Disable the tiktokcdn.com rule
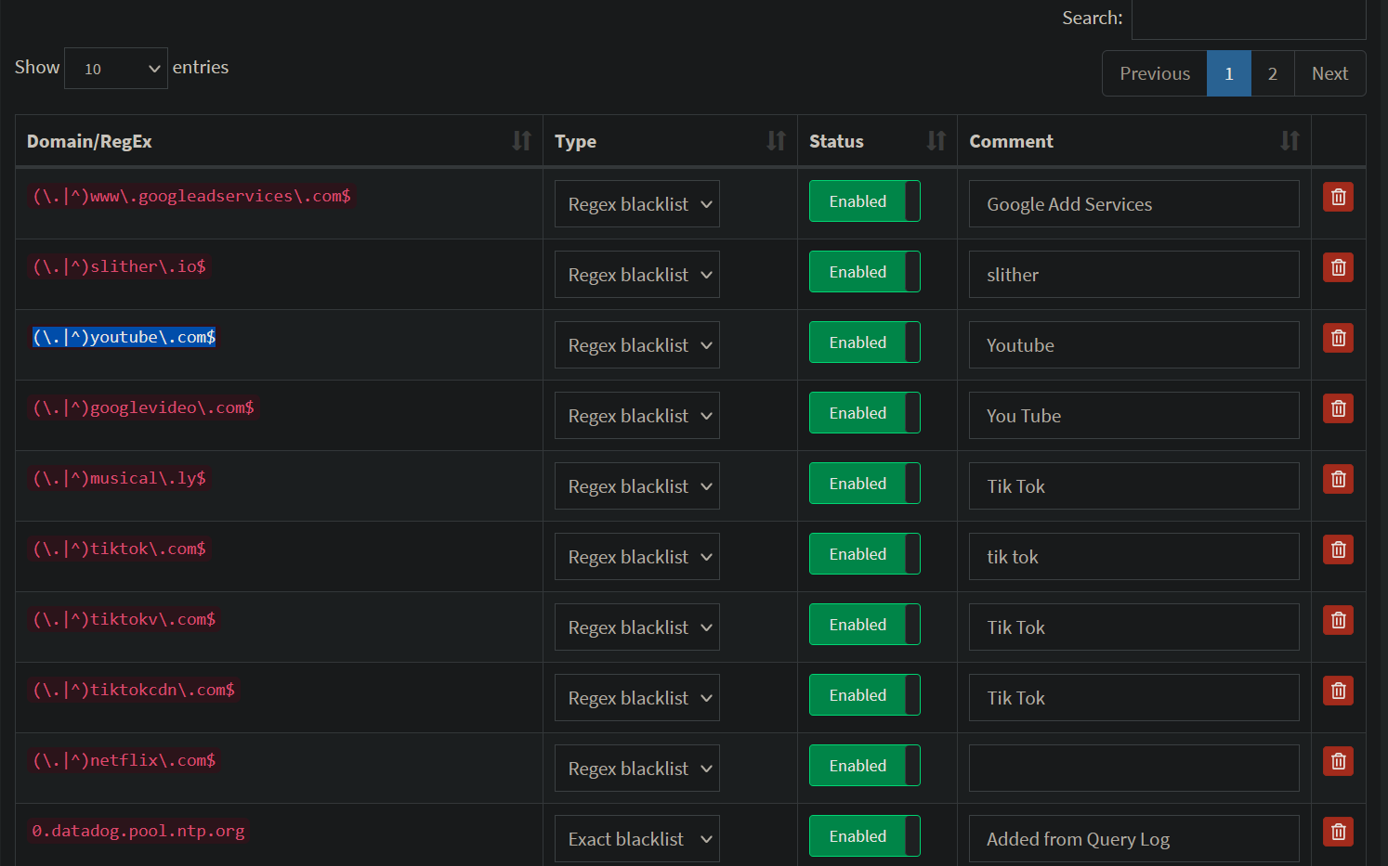1388x866 pixels. point(865,695)
